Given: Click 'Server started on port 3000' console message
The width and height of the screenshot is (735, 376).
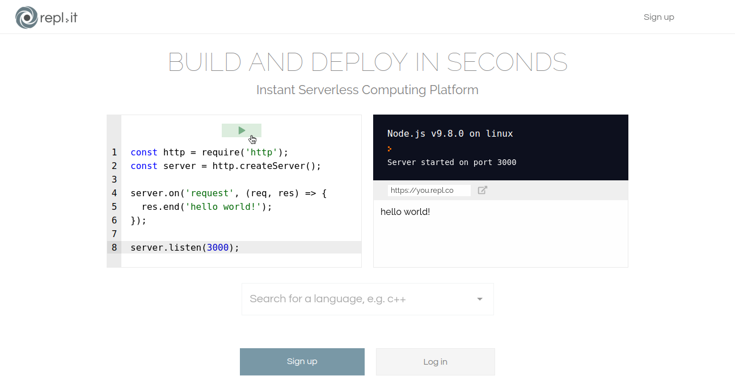Looking at the screenshot, I should pos(451,162).
